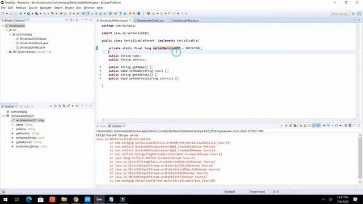Click the Quick Access field
This screenshot has width=363, height=204.
pos(339,14)
